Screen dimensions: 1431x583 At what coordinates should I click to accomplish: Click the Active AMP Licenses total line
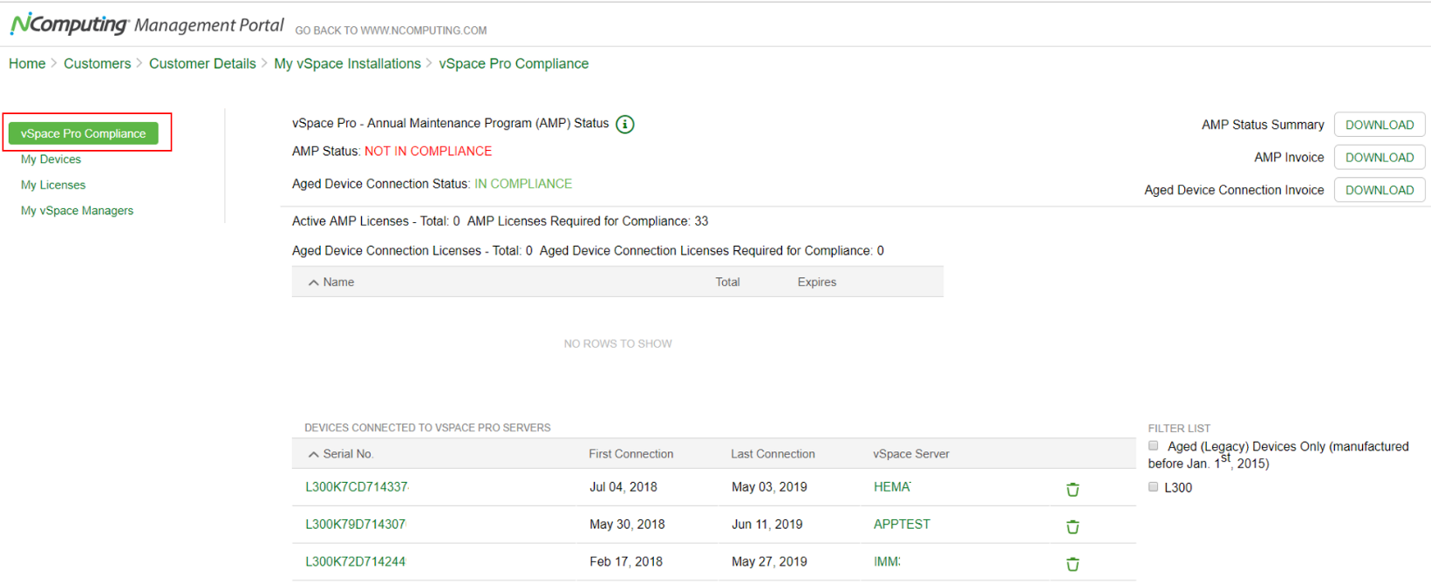pos(501,221)
